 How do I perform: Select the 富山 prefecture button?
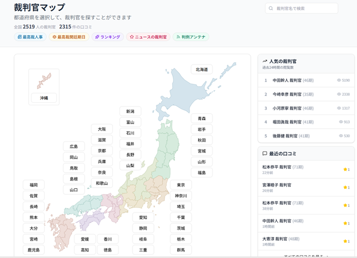coord(130,123)
